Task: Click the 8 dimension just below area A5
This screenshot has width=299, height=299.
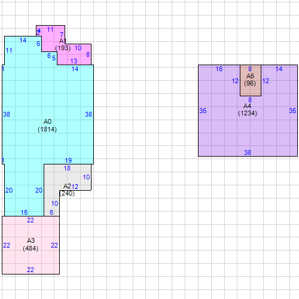Action: click(x=250, y=100)
